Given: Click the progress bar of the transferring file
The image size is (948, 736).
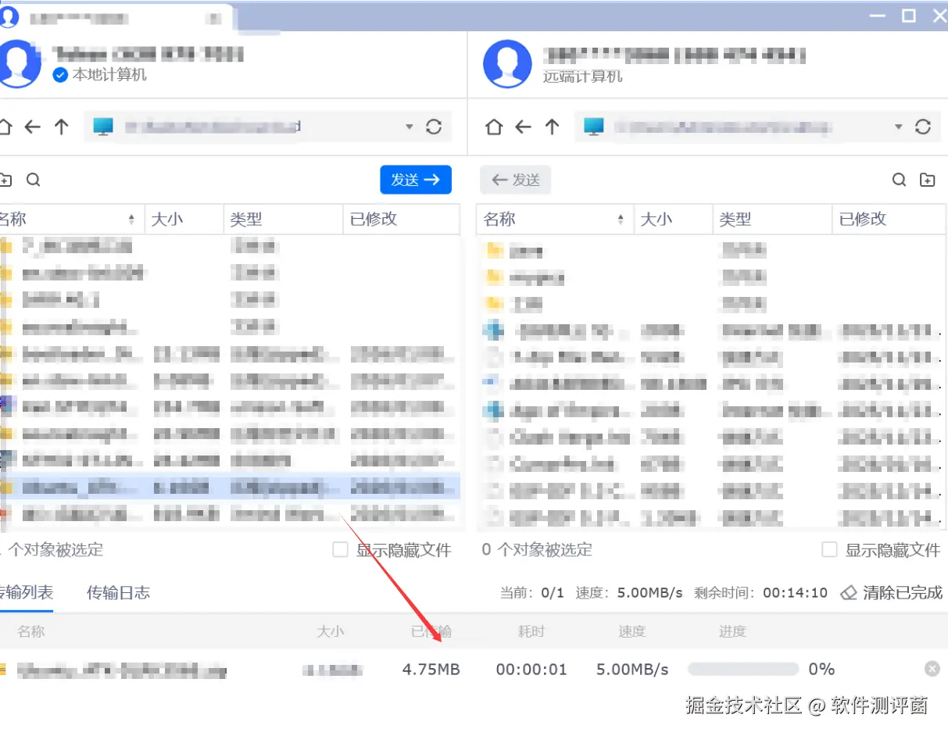Looking at the screenshot, I should point(742,669).
